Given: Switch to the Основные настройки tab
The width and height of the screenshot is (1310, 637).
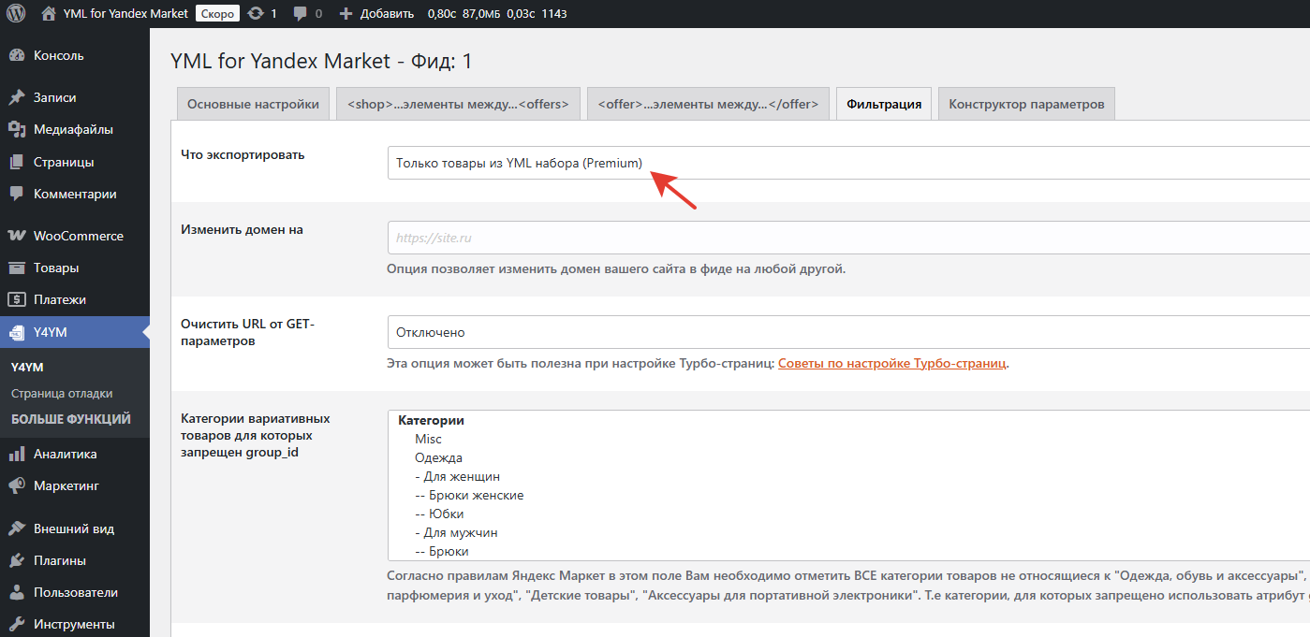Looking at the screenshot, I should 253,104.
